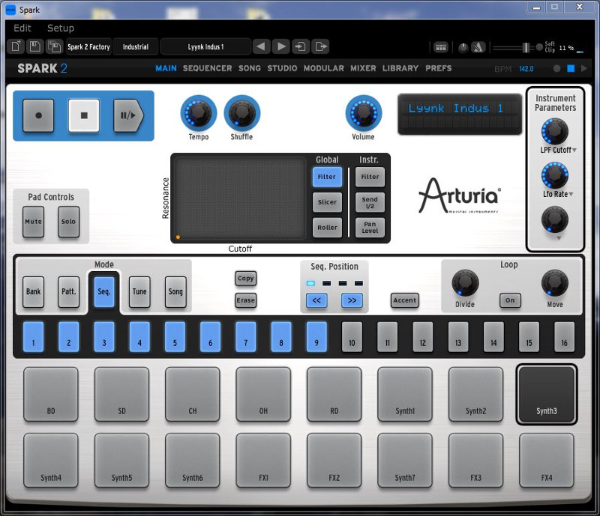Move sequence position forward with >> button

coord(352,300)
